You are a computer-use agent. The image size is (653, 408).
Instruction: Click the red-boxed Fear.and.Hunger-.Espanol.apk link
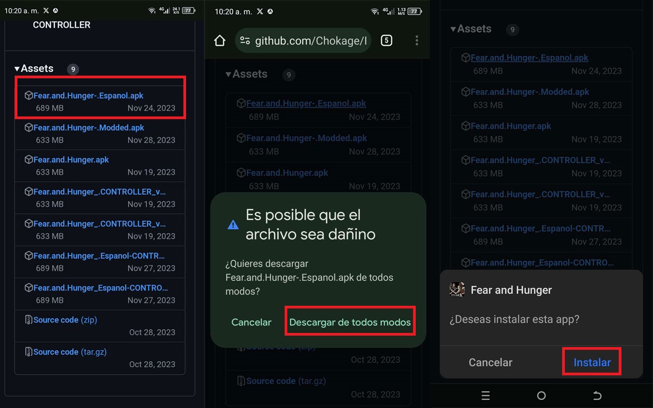(88, 96)
